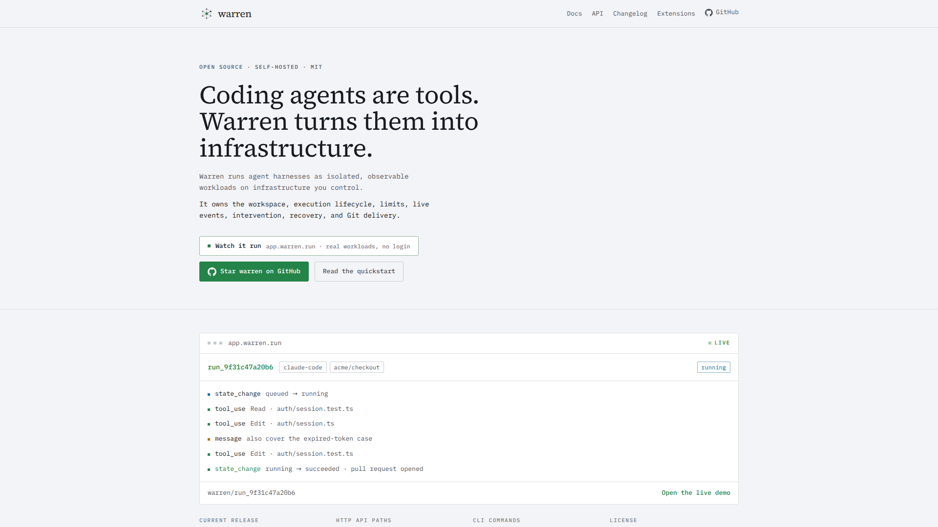938x527 pixels.
Task: Click the warren brand name
Action: coord(234,14)
